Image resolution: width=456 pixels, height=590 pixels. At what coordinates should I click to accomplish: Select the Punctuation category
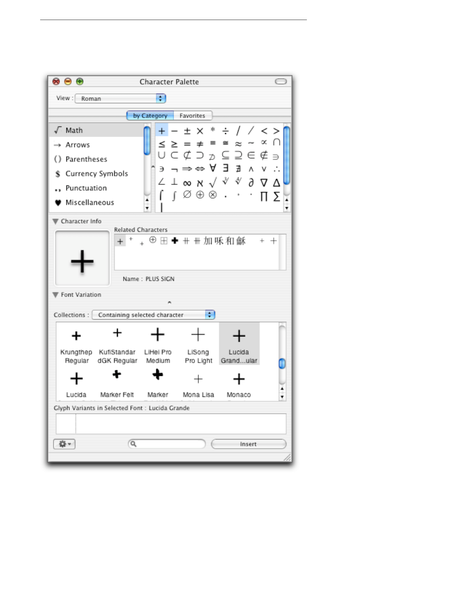click(96, 188)
